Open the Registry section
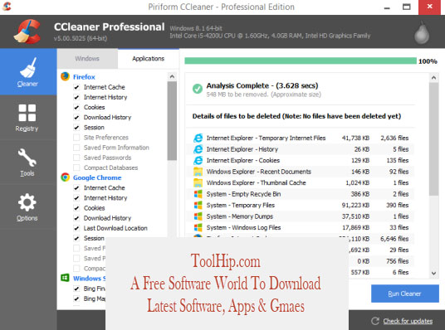This screenshot has width=445, height=330. coord(27,118)
